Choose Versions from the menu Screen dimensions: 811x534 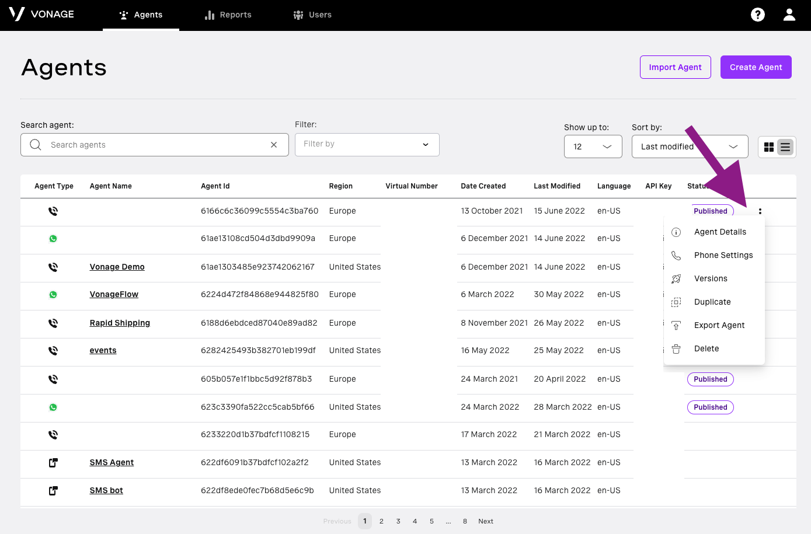714,278
